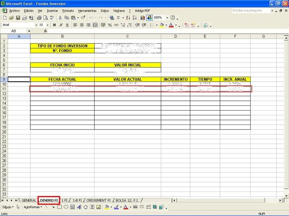Screen dimensions: 289x216
Task: Switch to the CREIXEMENT FI sheet tab
Action: [98, 201]
